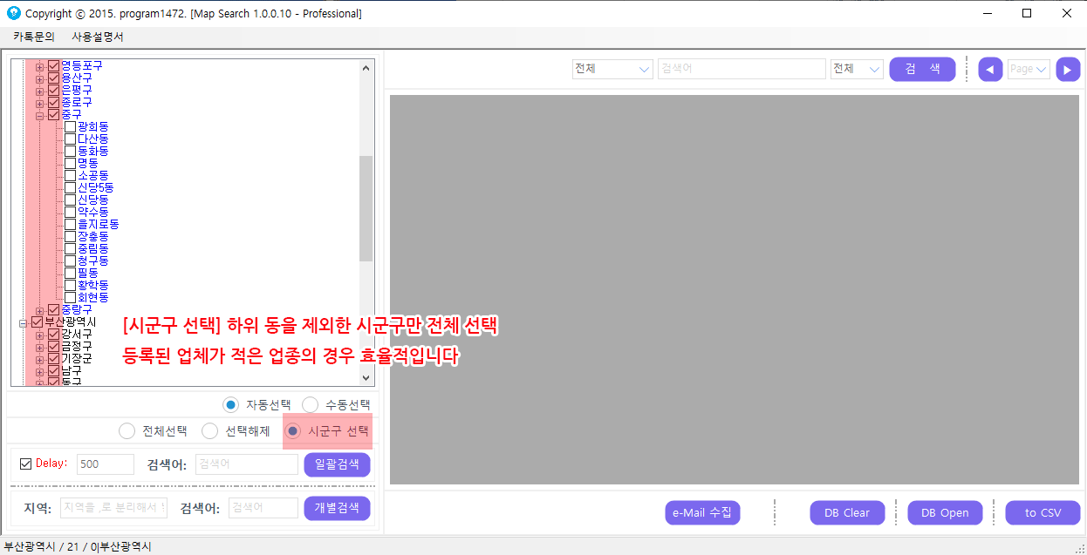This screenshot has width=1087, height=555.
Task: Click the 일괄검색 button
Action: (337, 464)
